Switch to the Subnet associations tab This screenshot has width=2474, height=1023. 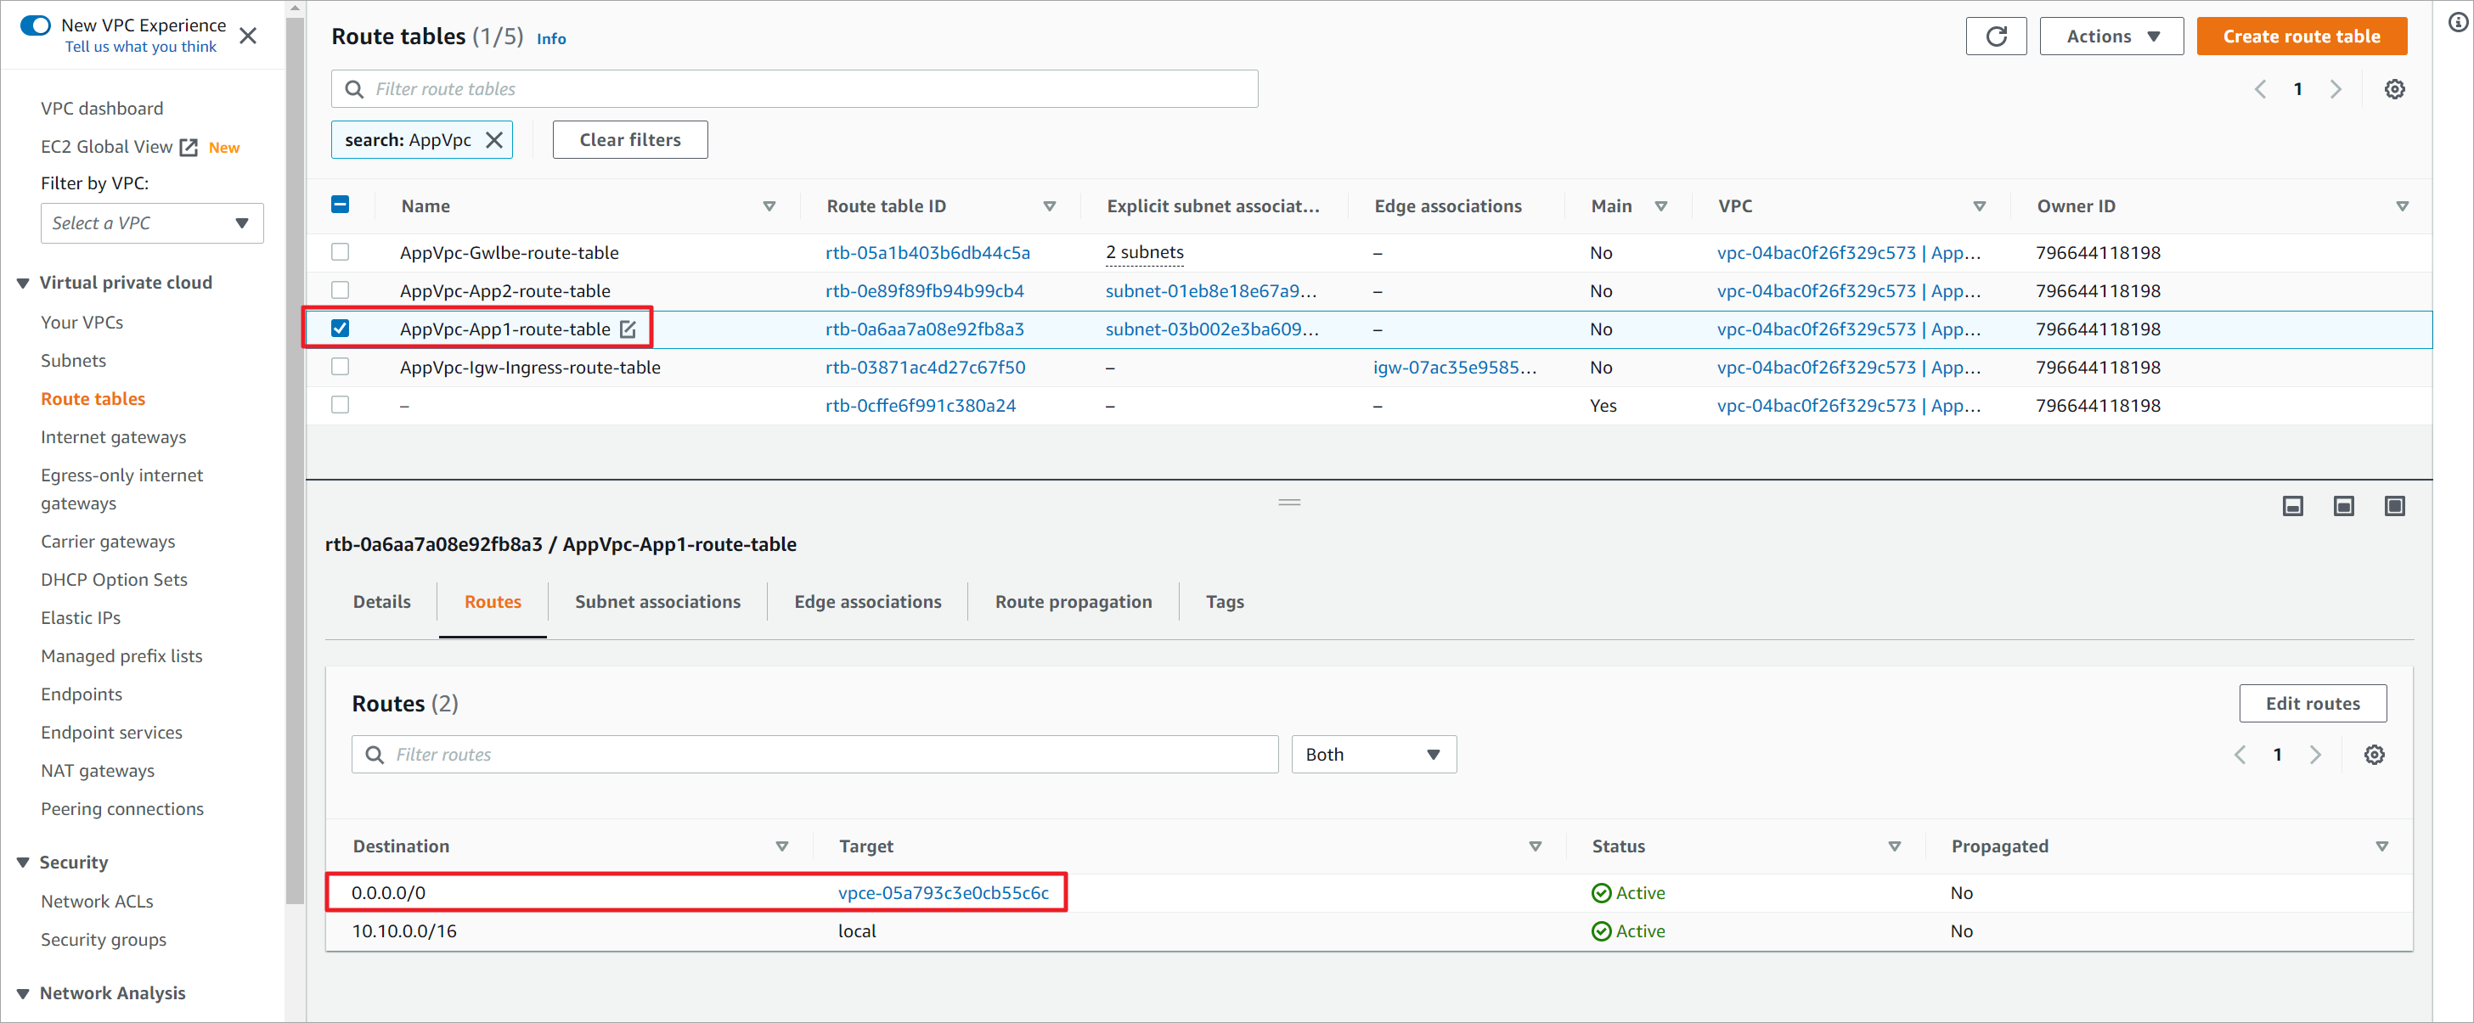(658, 603)
